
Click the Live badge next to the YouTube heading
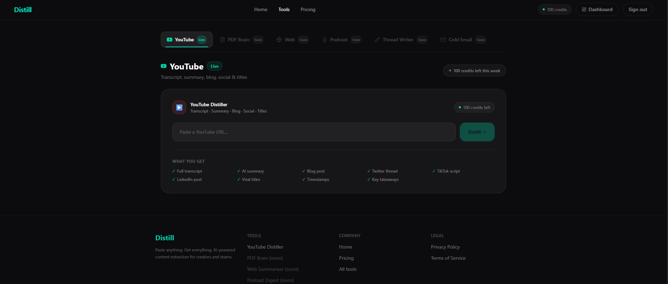click(x=214, y=66)
